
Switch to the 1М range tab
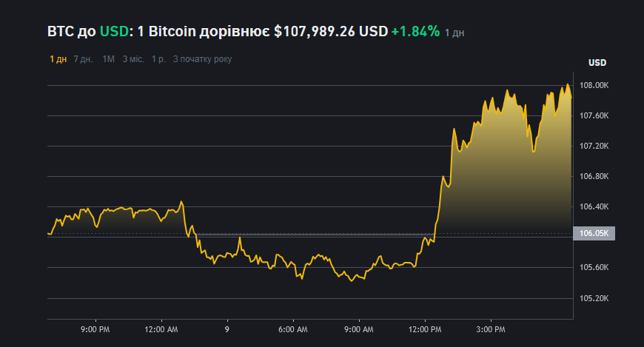(x=108, y=59)
